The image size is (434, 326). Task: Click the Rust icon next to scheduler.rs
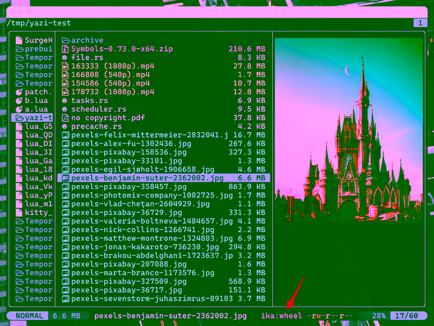(x=65, y=109)
